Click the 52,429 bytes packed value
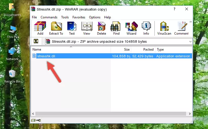This screenshot has height=129, width=208. pos(143,56)
